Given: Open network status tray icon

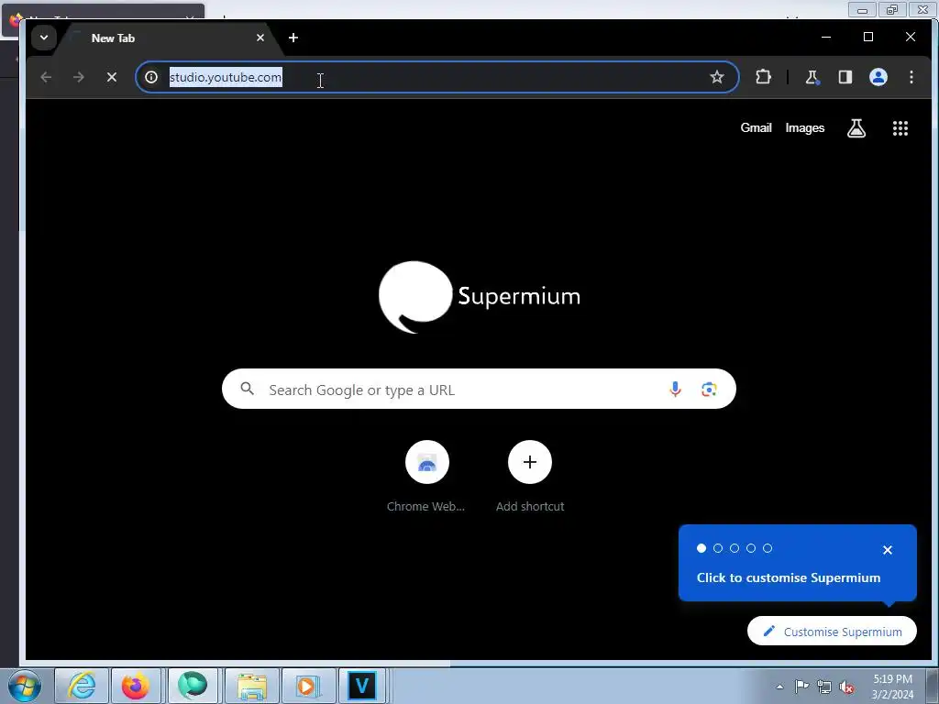Looking at the screenshot, I should coord(824,687).
